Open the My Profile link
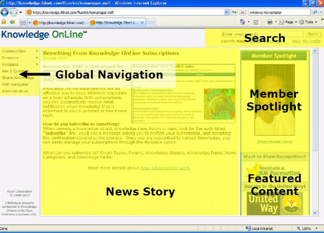324x233 pixels. click(312, 41)
